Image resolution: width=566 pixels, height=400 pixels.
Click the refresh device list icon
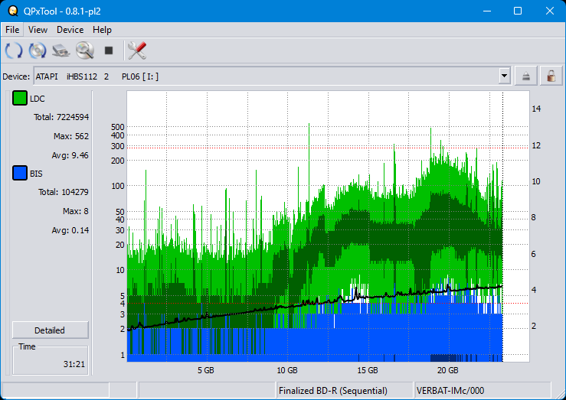click(x=14, y=50)
